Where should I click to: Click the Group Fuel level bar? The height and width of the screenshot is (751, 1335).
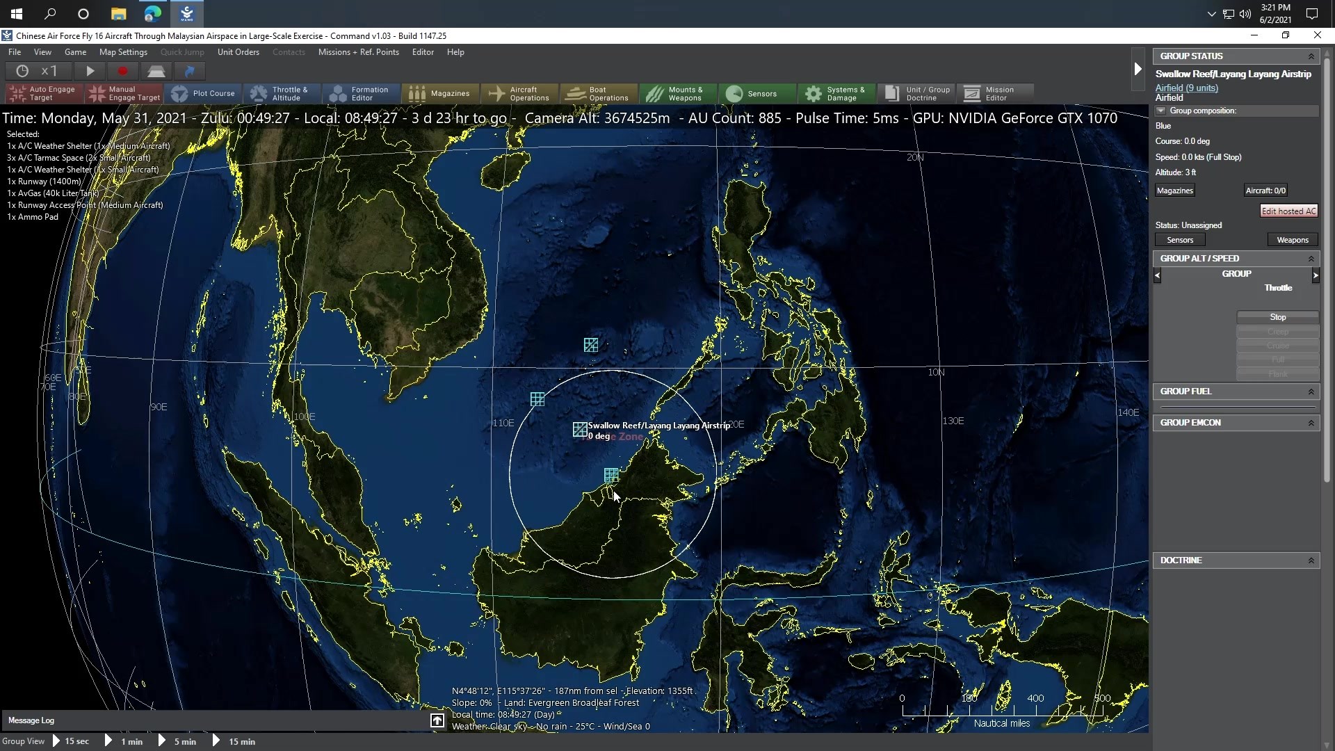pyautogui.click(x=1237, y=407)
